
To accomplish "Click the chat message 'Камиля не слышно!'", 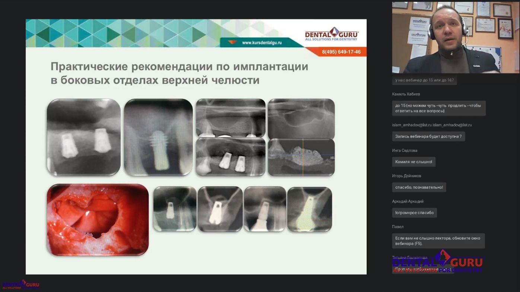I will (x=414, y=162).
